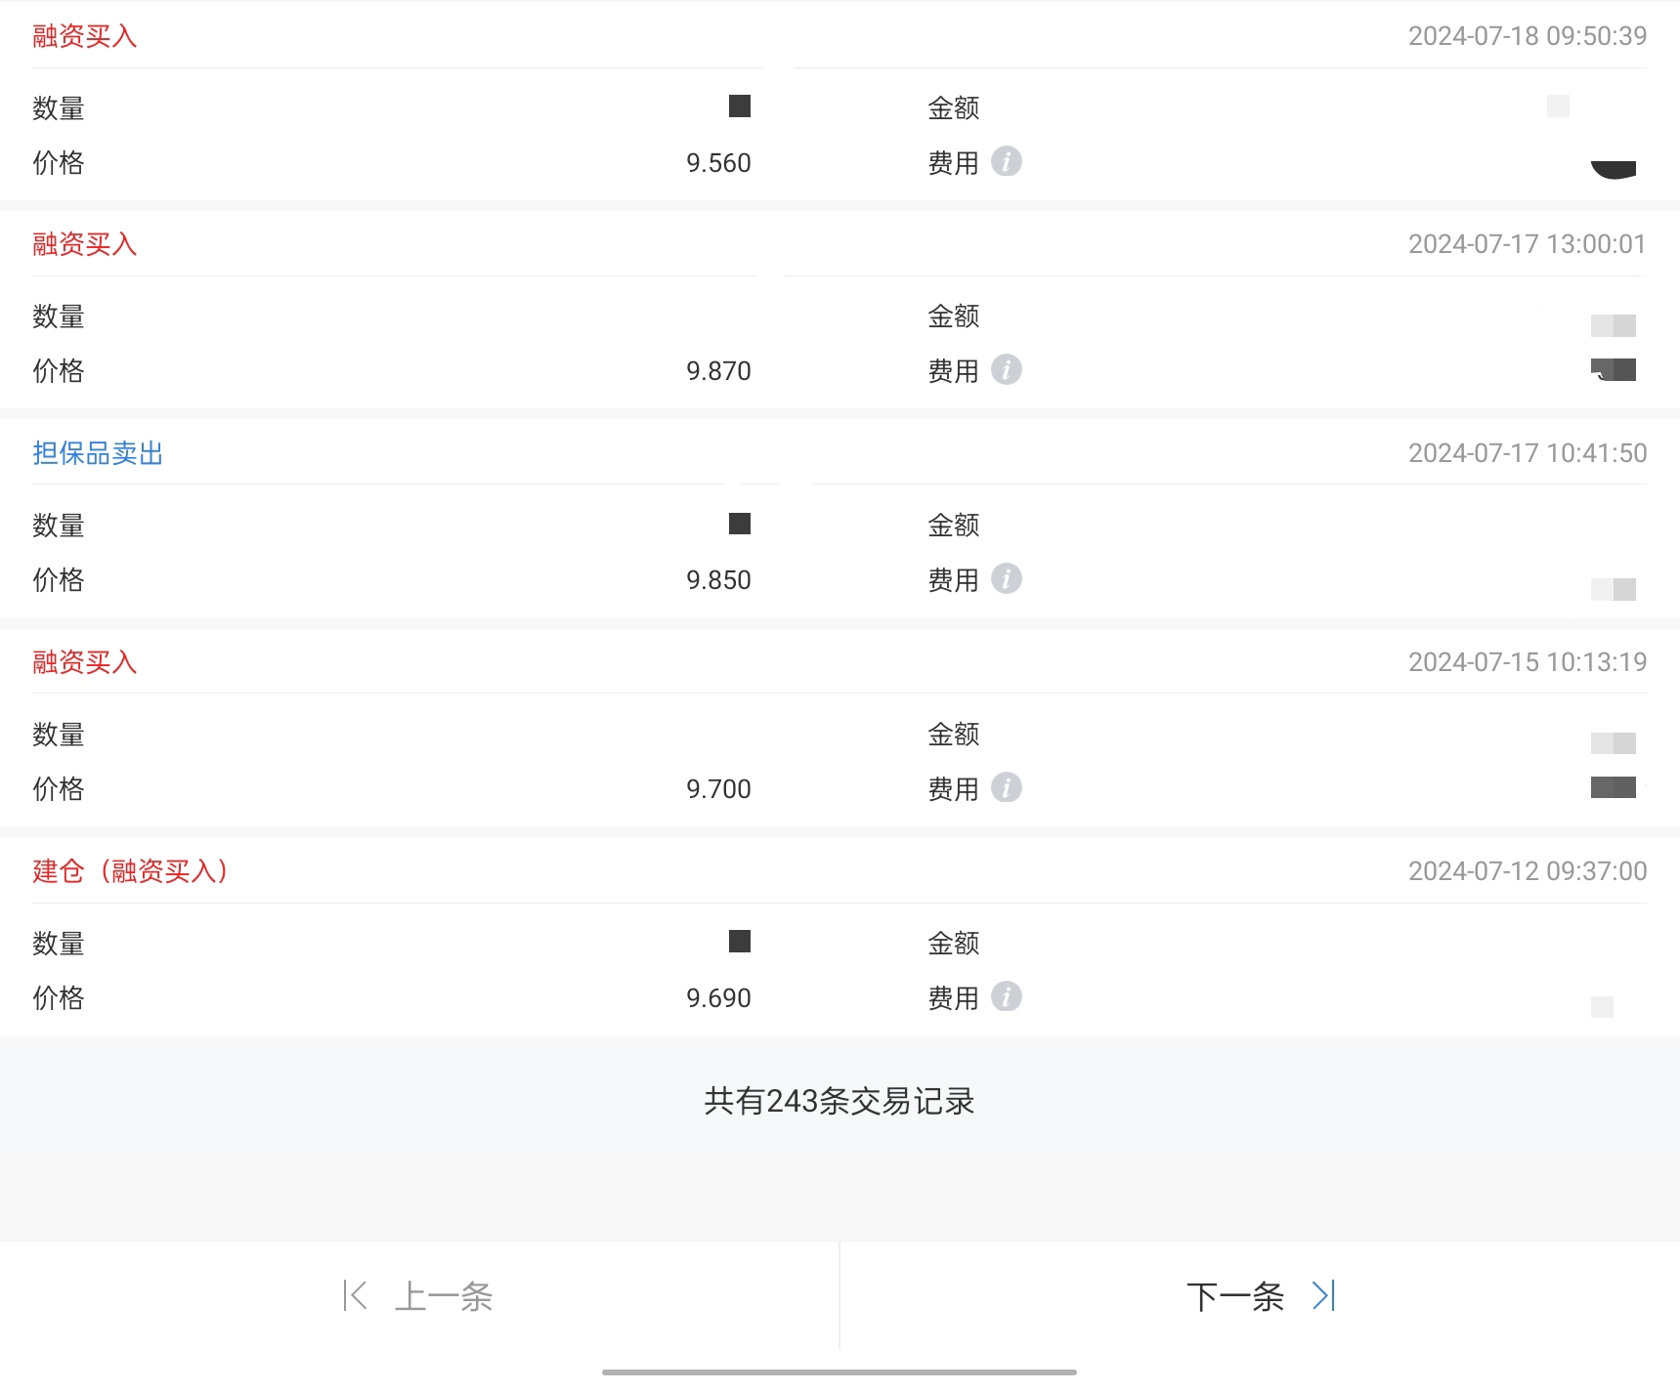Tap the bottom home indicator bar

[840, 1372]
